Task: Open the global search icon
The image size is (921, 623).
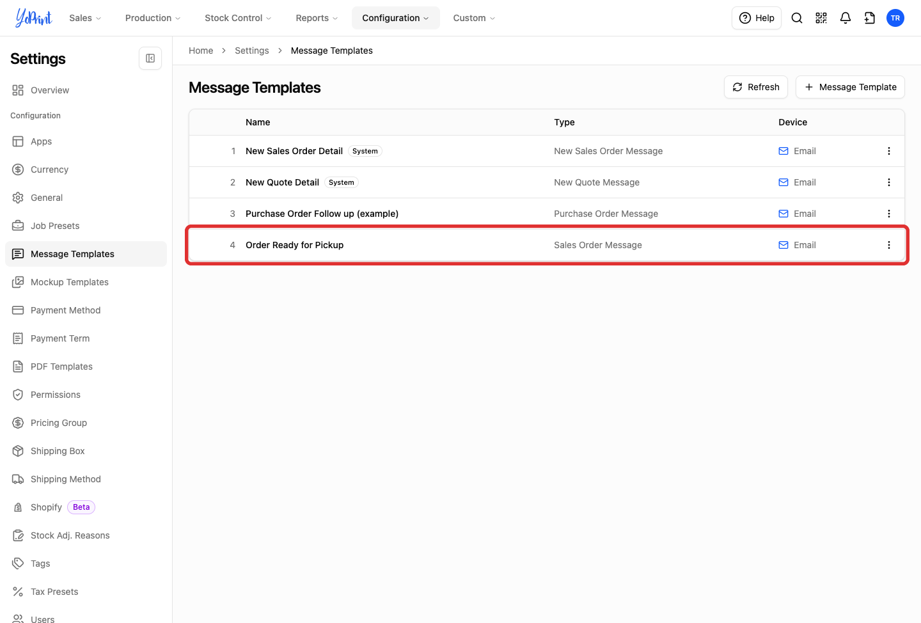Action: coord(797,18)
